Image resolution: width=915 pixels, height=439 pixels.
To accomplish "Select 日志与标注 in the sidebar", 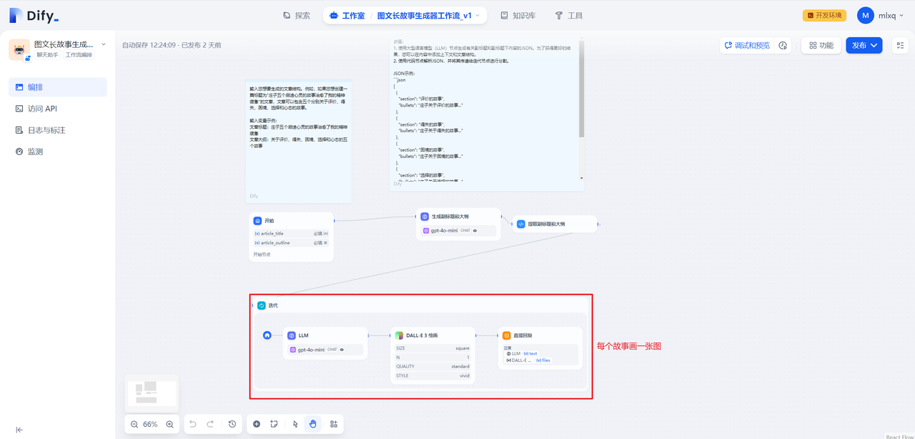I will 58,130.
